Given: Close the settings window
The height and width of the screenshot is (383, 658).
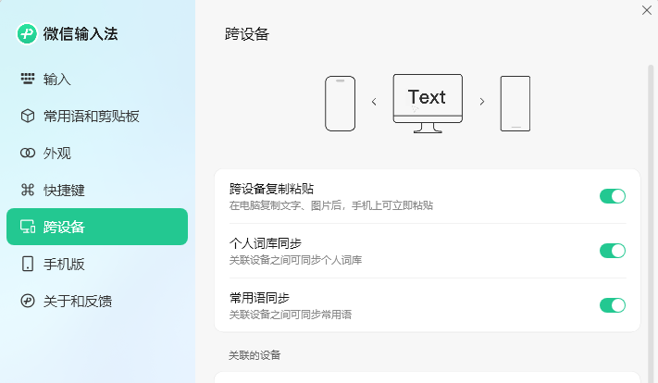Looking at the screenshot, I should click(647, 10).
